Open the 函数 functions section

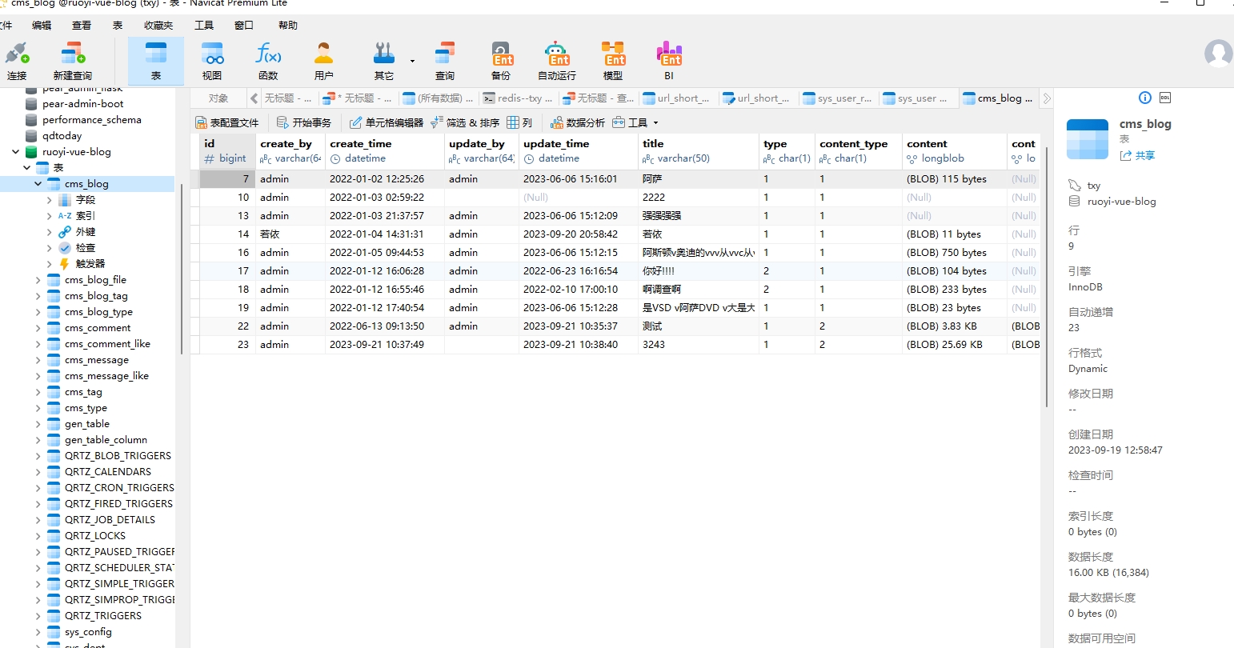click(x=268, y=62)
